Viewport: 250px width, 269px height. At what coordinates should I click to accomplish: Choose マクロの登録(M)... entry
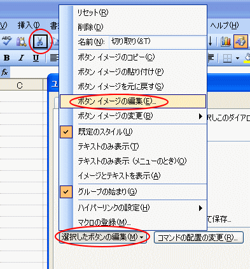(x=133, y=222)
